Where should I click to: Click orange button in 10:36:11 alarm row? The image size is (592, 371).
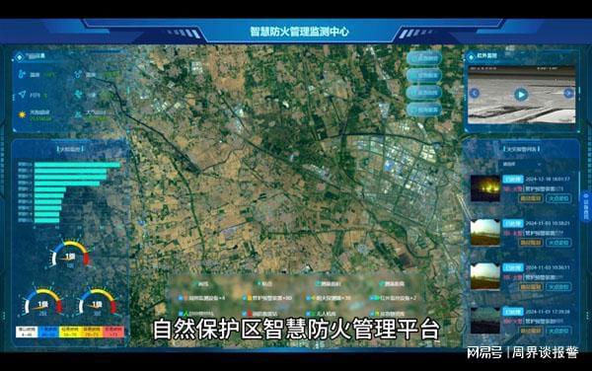[x=531, y=287]
